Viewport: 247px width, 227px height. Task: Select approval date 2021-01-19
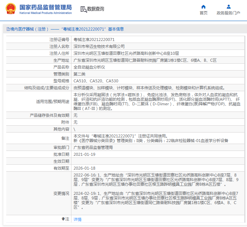tap(85, 155)
